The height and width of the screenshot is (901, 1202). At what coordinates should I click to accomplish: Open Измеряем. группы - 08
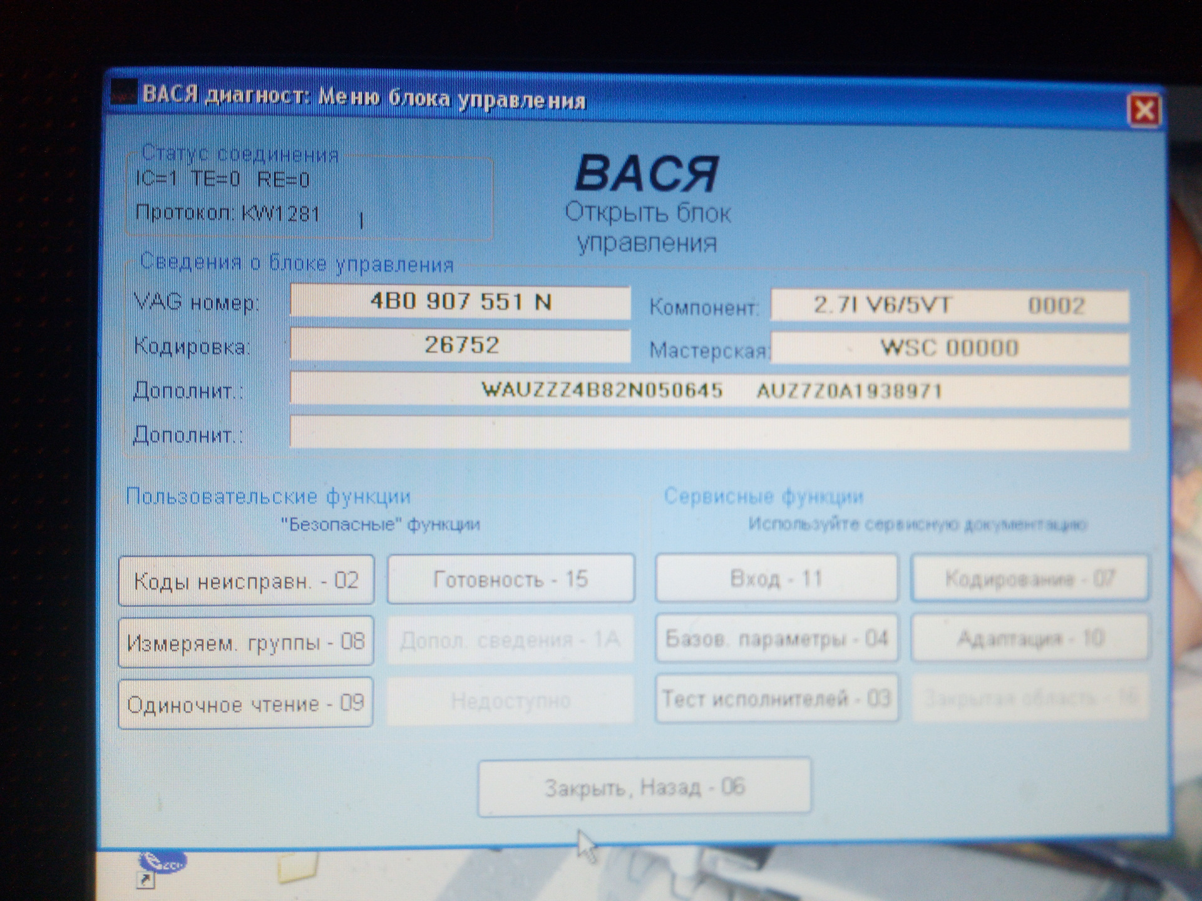[x=245, y=641]
